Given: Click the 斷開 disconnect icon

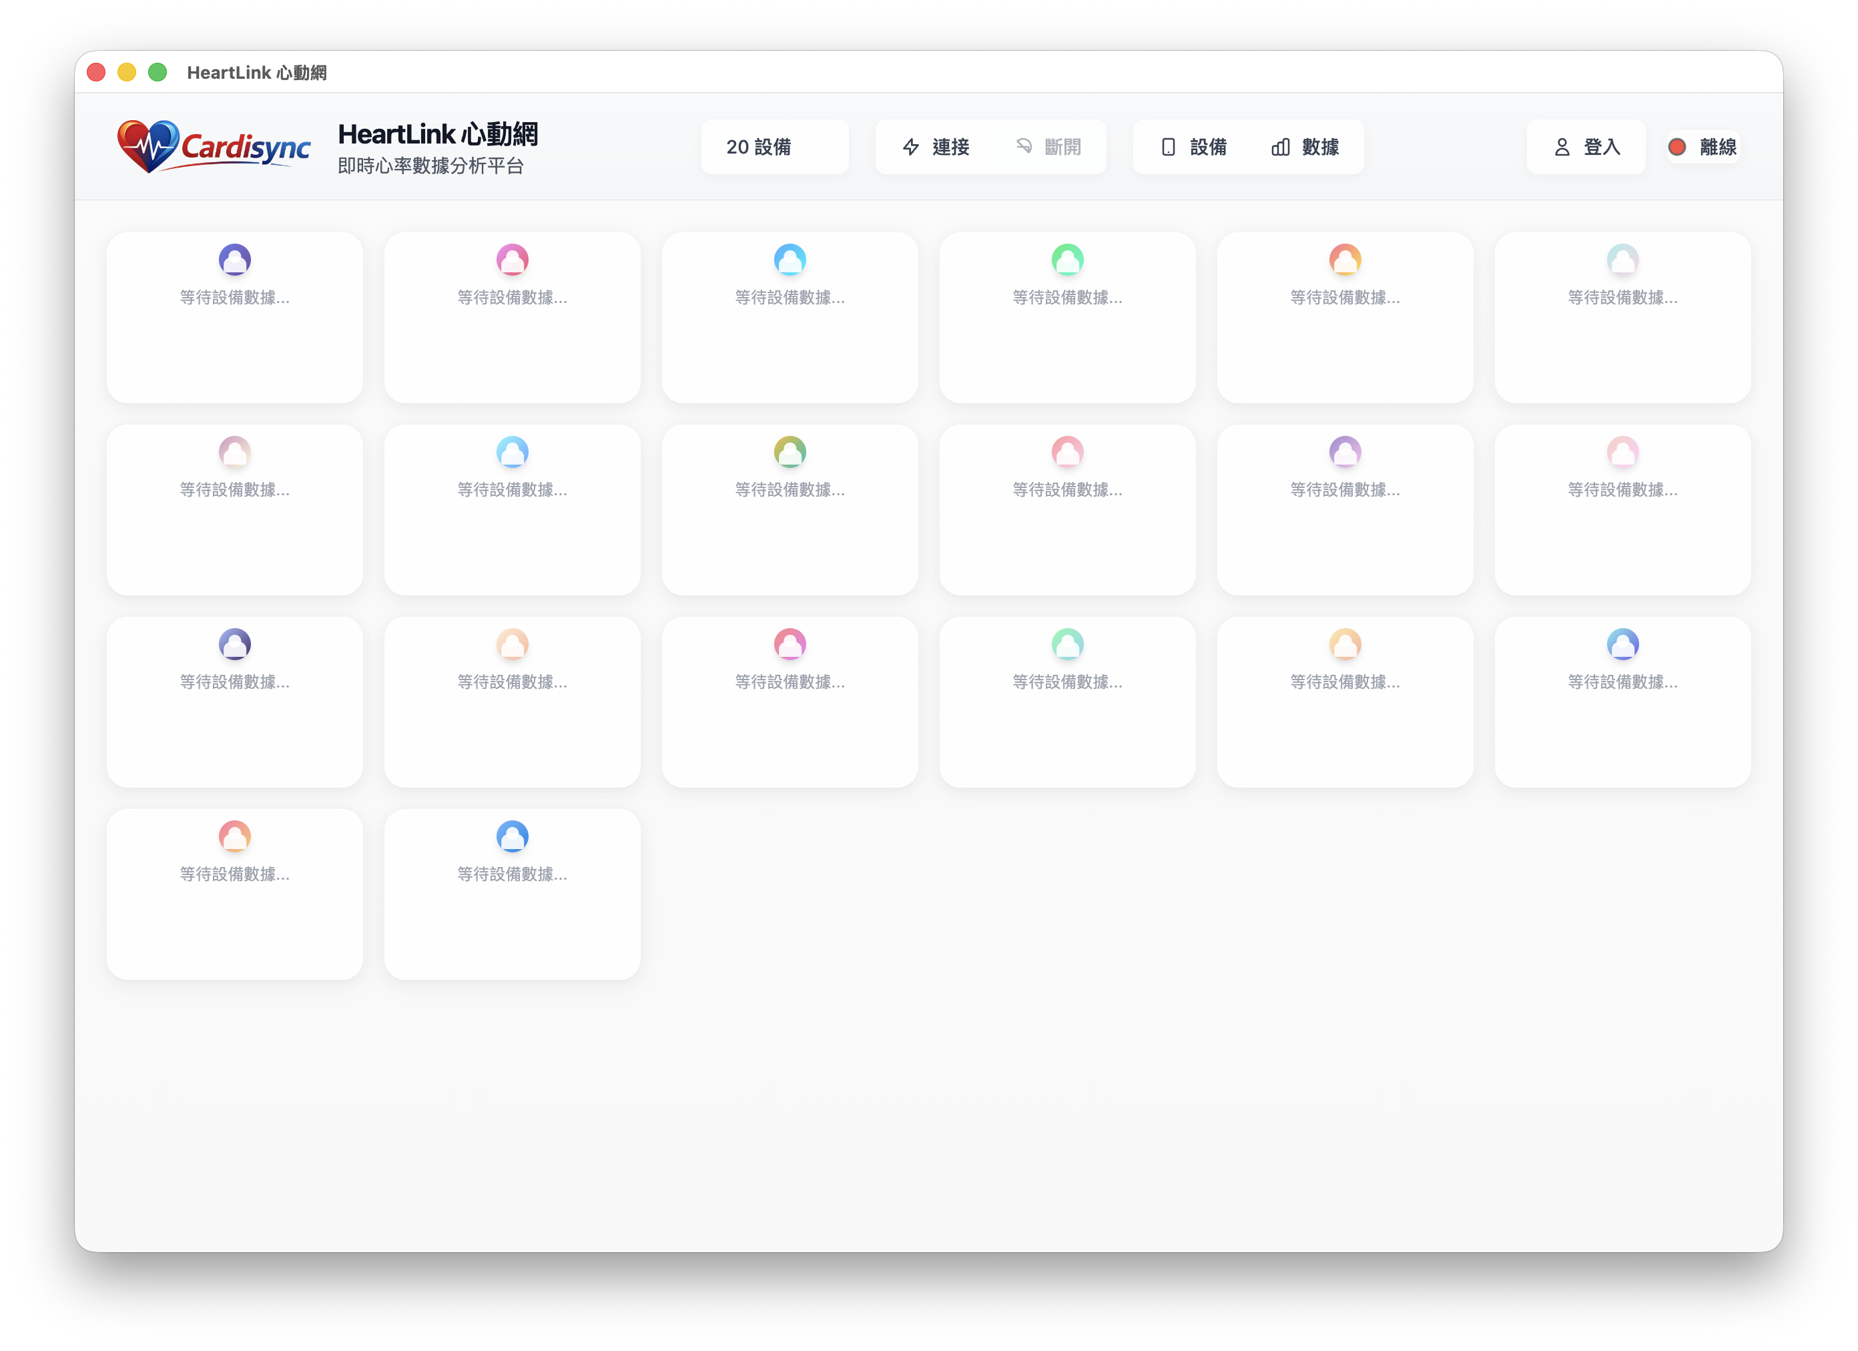Looking at the screenshot, I should [1025, 147].
